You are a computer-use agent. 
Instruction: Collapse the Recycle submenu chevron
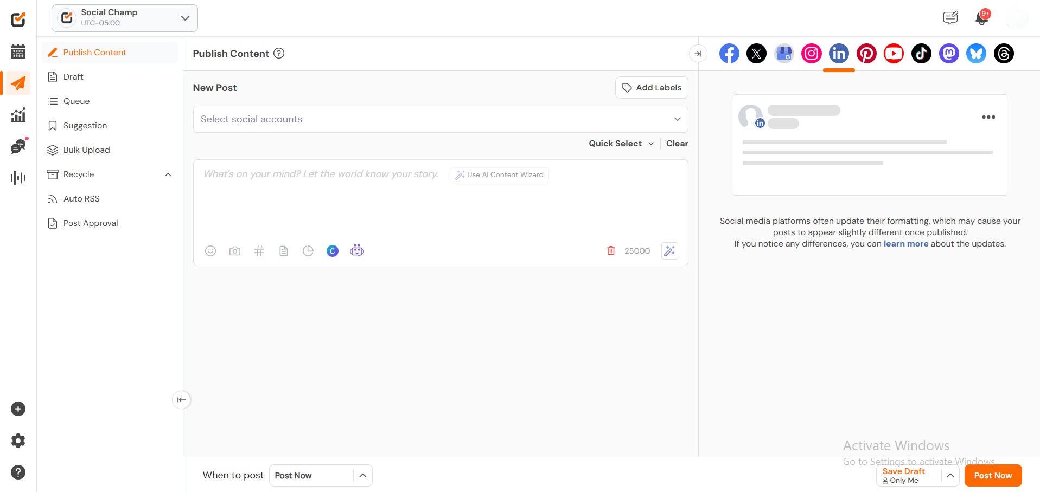(x=168, y=174)
